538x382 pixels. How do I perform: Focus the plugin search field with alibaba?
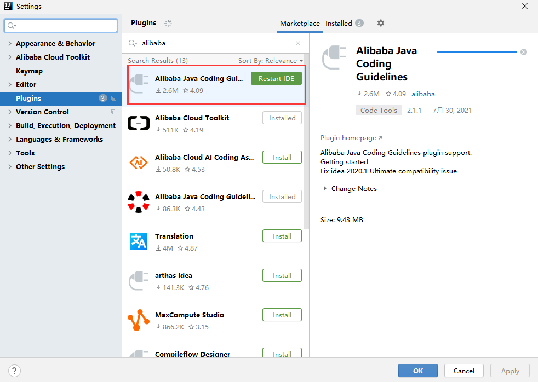tap(215, 43)
